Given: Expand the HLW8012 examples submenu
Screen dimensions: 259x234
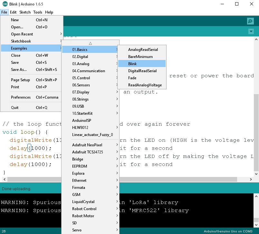Looking at the screenshot, I should 90,128.
